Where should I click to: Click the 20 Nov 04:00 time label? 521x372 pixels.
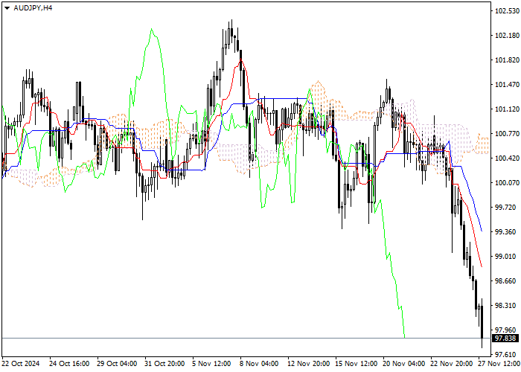click(x=403, y=364)
